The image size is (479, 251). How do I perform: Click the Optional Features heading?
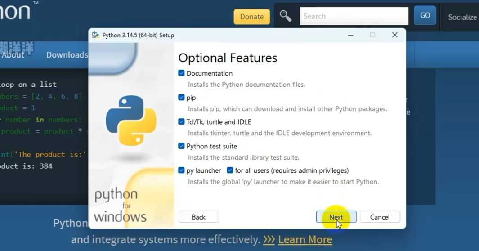(x=228, y=58)
